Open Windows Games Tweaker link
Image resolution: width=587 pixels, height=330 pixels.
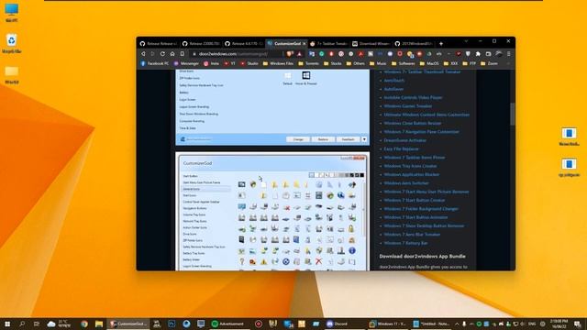[407, 106]
